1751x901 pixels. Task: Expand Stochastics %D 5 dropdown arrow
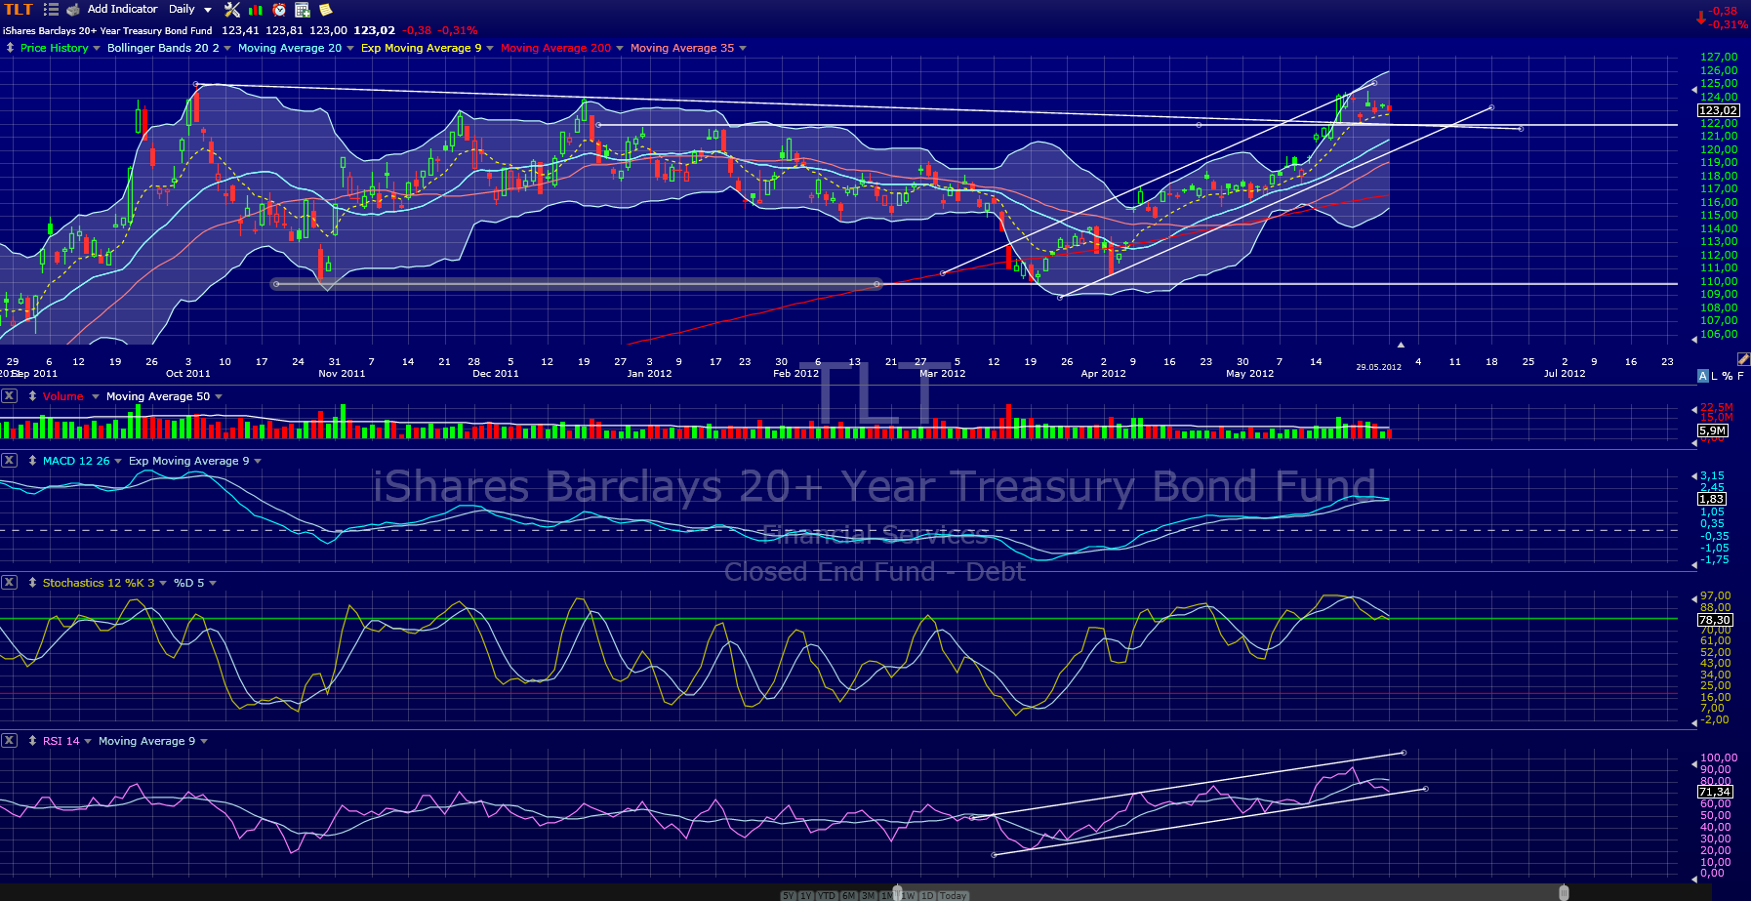[x=213, y=583]
